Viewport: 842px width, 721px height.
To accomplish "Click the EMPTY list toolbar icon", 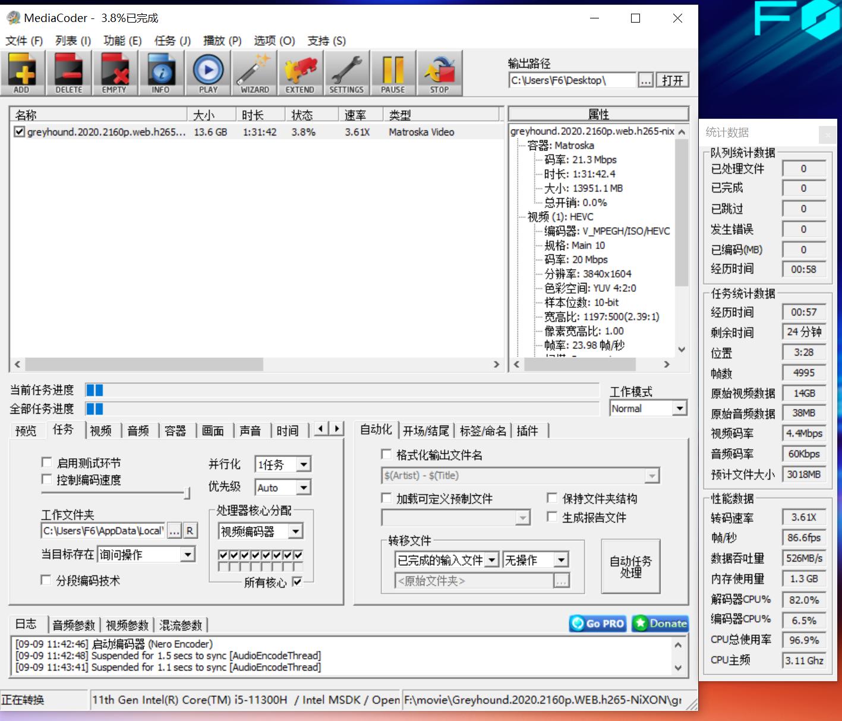I will 115,73.
